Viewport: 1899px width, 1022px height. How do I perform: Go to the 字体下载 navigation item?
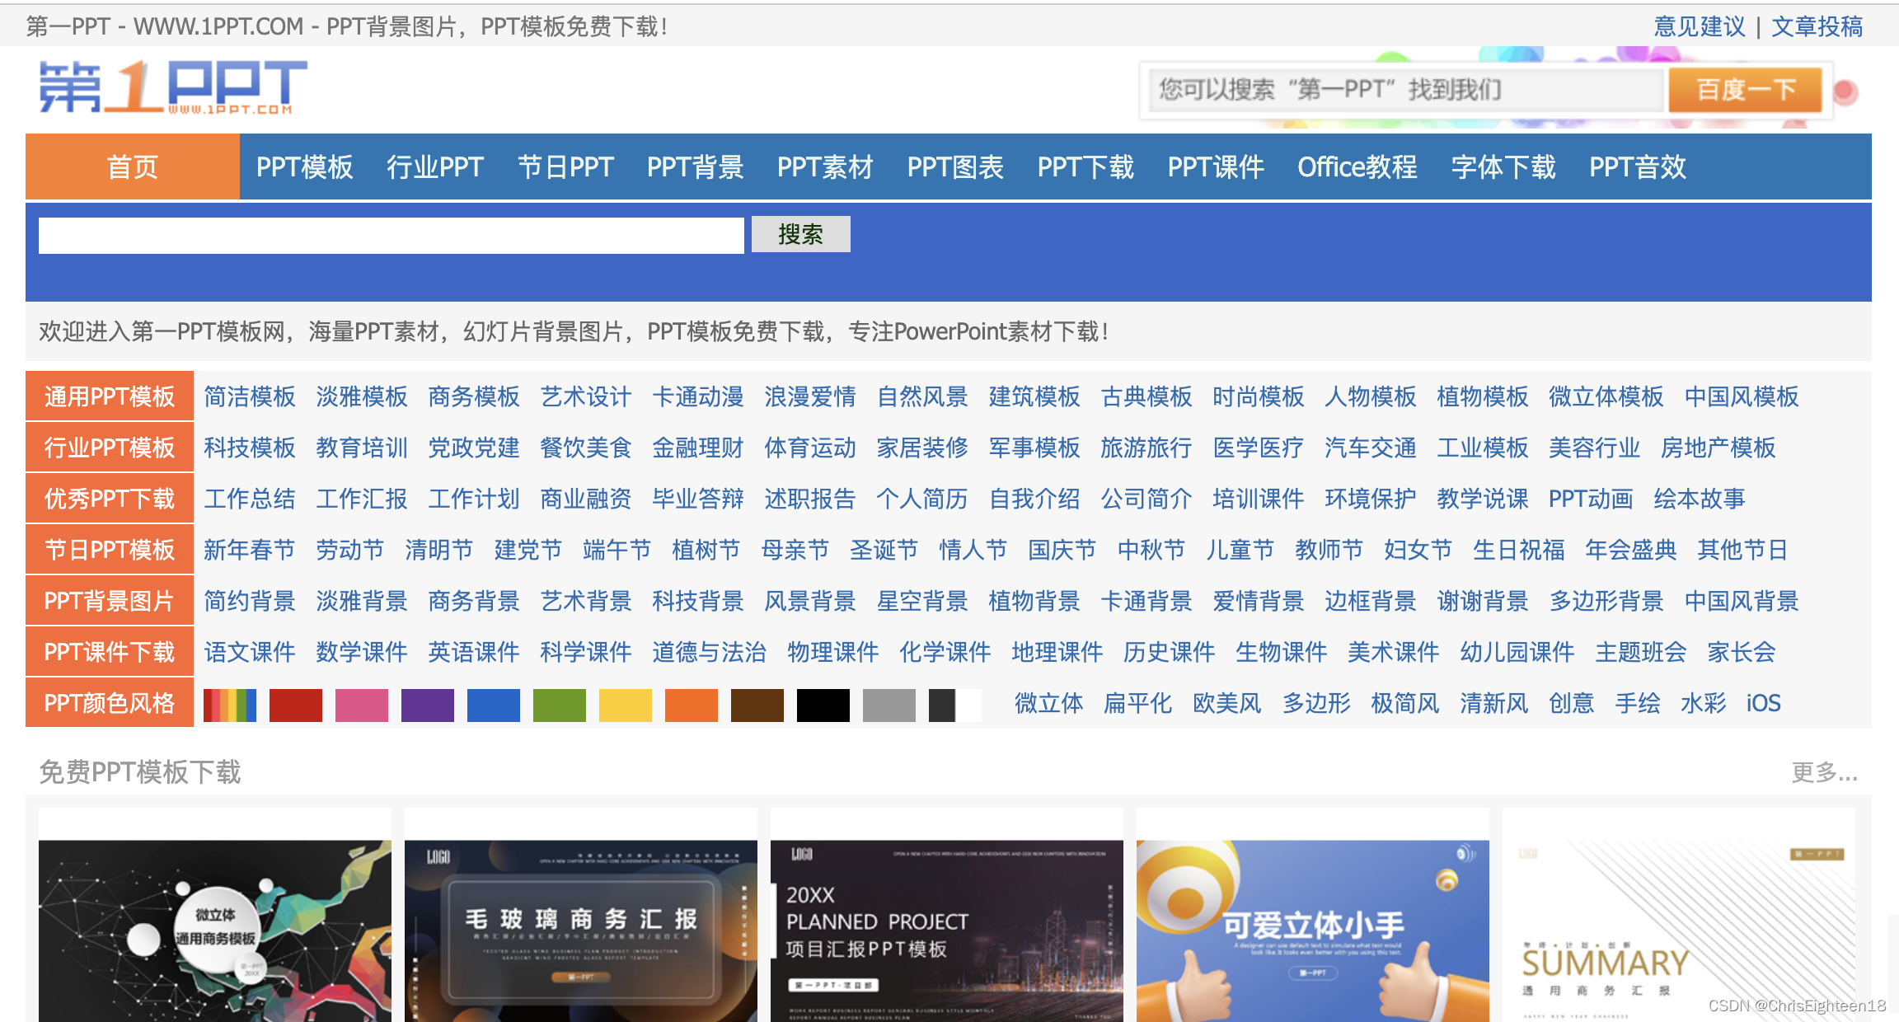[1503, 167]
